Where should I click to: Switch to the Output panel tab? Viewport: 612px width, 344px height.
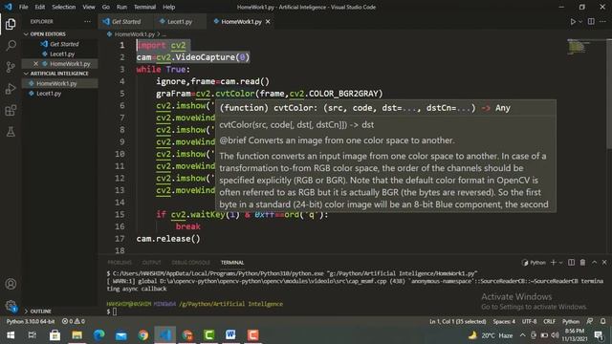click(x=151, y=263)
